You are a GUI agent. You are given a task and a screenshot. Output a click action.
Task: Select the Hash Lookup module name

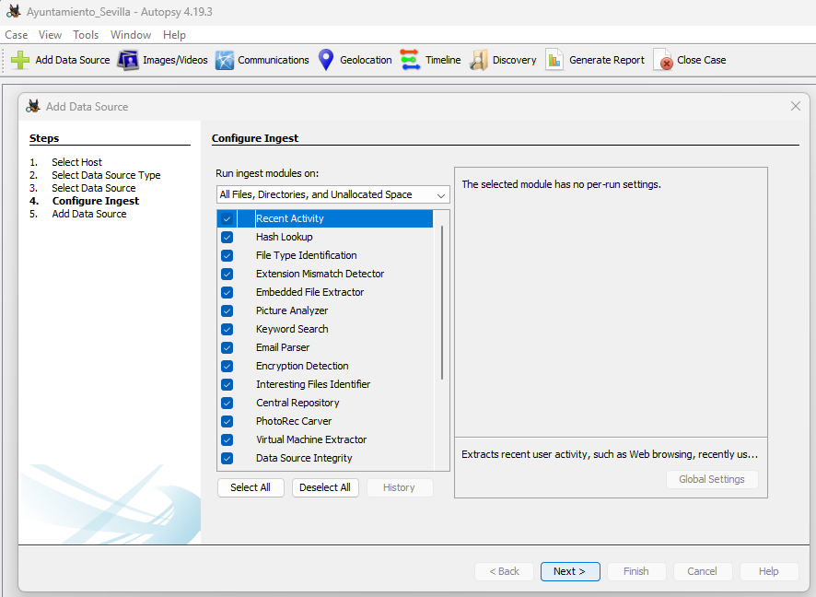coord(285,238)
